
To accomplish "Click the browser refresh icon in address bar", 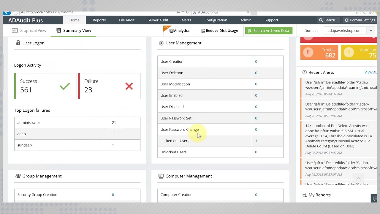I will pos(188,12).
